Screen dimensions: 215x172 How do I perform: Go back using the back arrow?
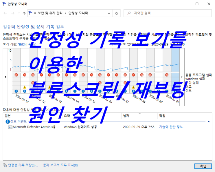[5, 13]
